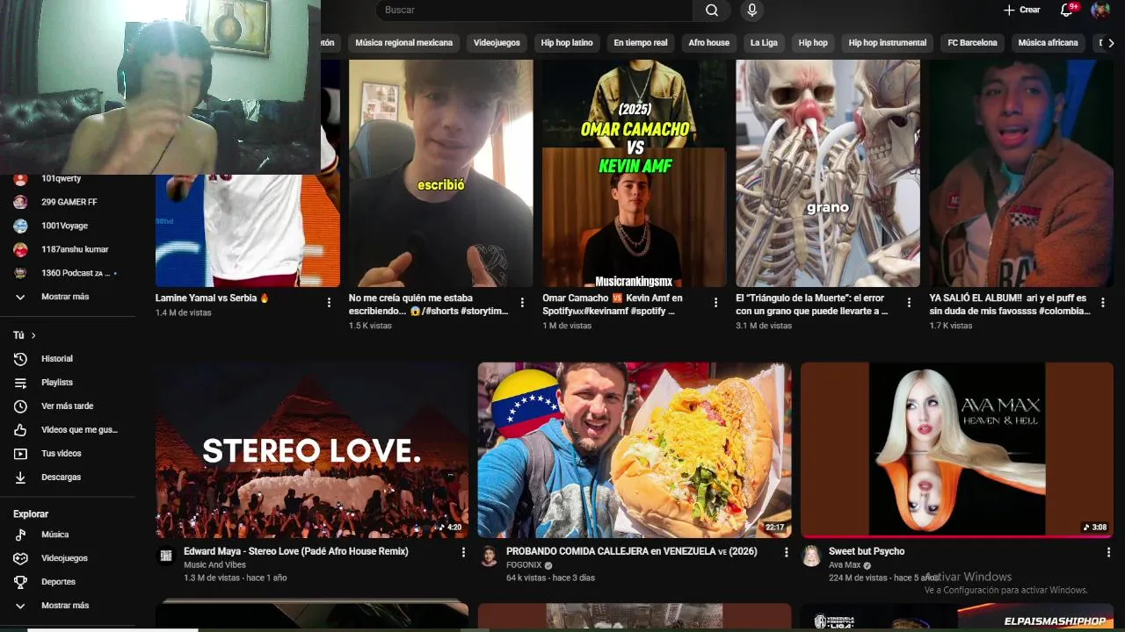Open Ver más tarde list
1125x632 pixels.
(68, 406)
